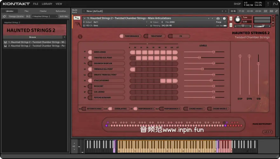Enable the Staccatissimo articulation switch
The width and height of the screenshot is (280, 159).
click(90, 80)
